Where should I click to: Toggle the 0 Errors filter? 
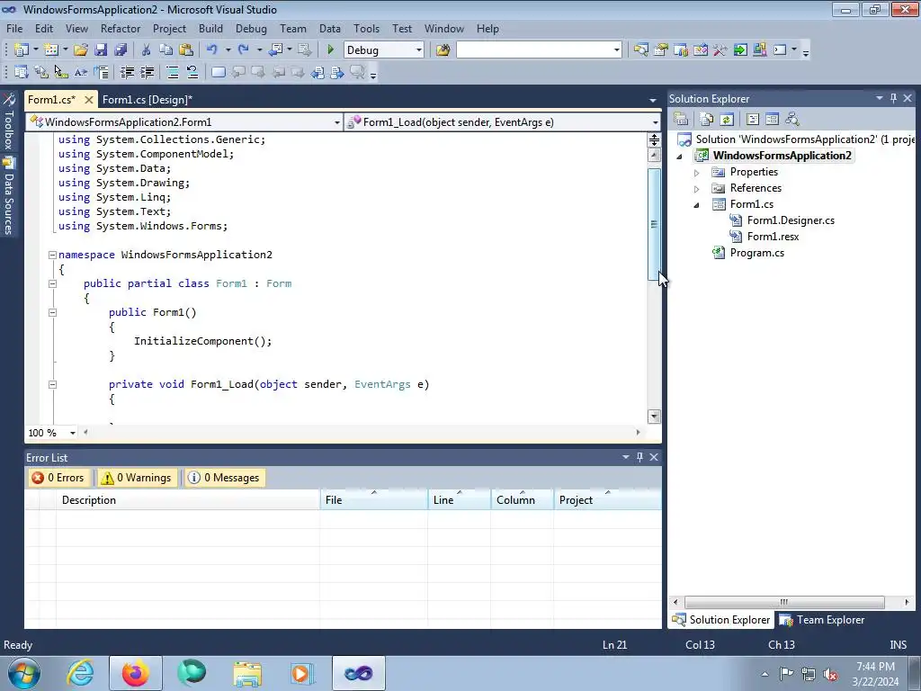point(58,478)
